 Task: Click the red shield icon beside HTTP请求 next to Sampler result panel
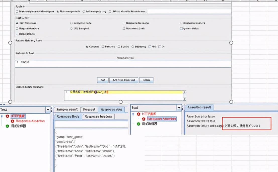pos(7,116)
